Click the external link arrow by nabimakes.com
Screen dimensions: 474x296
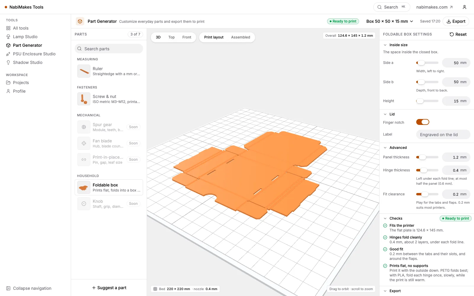pos(451,7)
